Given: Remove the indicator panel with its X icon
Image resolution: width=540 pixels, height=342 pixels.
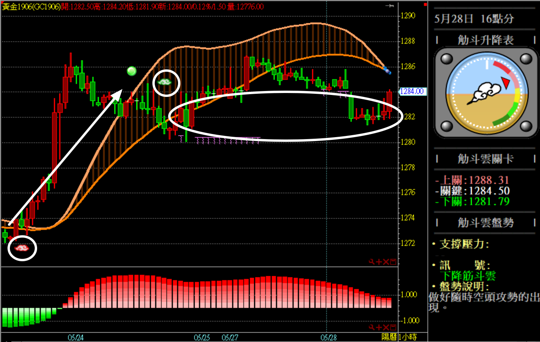Looking at the screenshot, I should coord(386,328).
